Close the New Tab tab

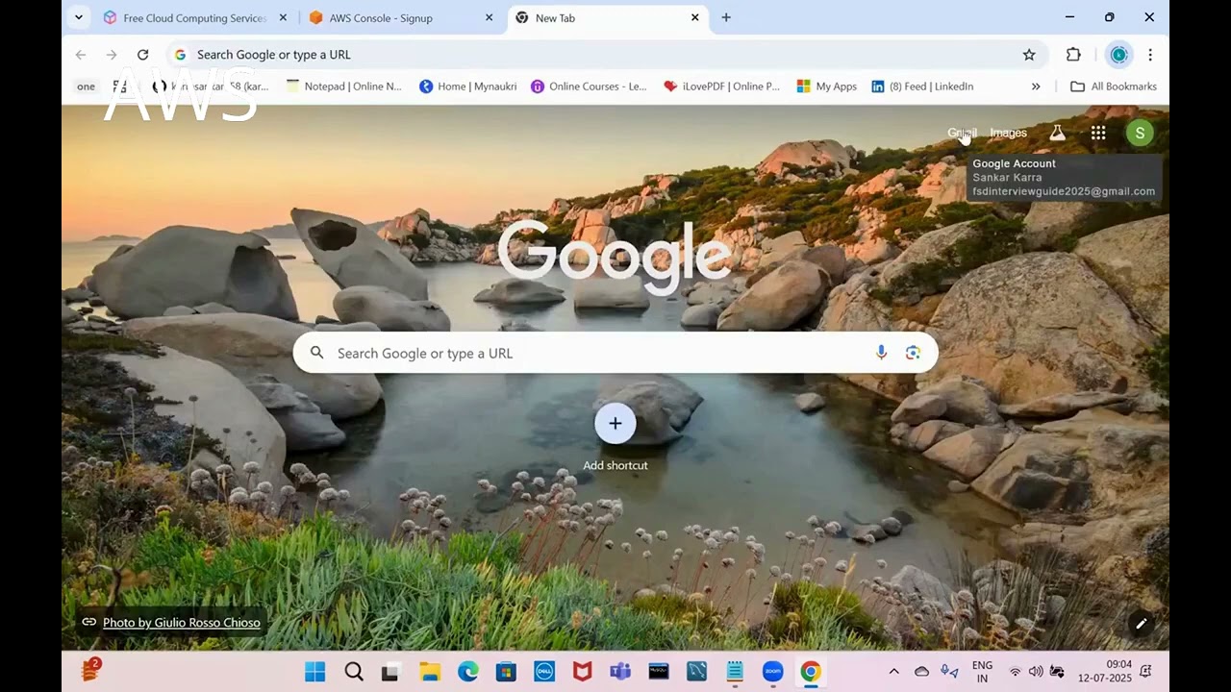[x=695, y=17]
